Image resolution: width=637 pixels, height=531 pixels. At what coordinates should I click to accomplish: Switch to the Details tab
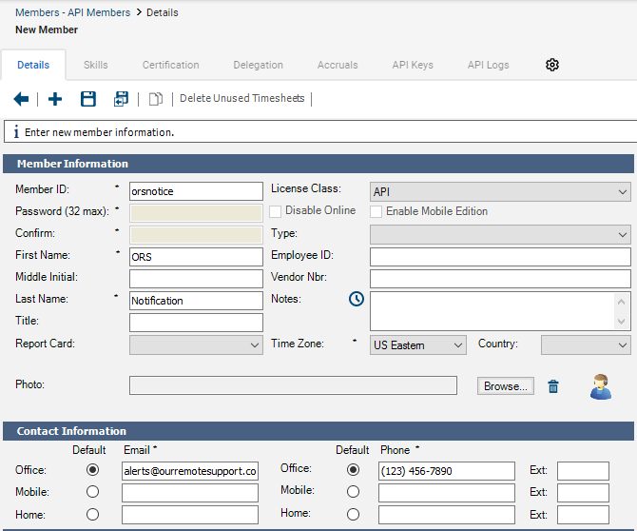33,65
